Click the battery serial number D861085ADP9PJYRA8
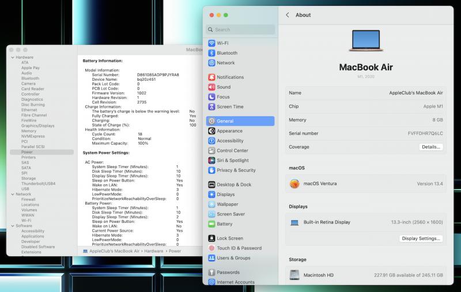 158,75
